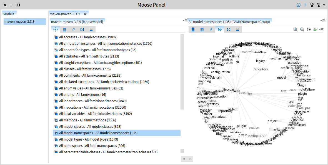
Task: Select All enums (16) row
Action: point(117,94)
